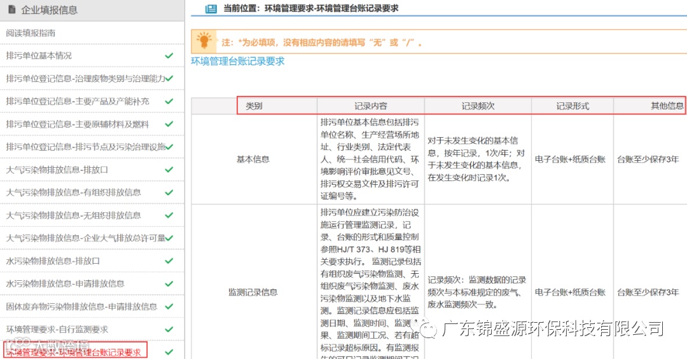The image size is (687, 359).
Task: Click the 环境管理台账记录要求 section title link
Action: click(237, 61)
